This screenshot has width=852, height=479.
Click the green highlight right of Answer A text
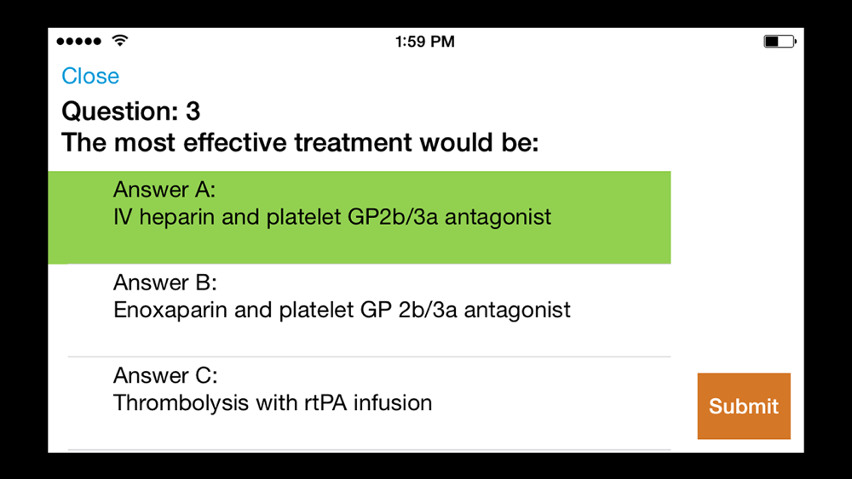pyautogui.click(x=613, y=218)
